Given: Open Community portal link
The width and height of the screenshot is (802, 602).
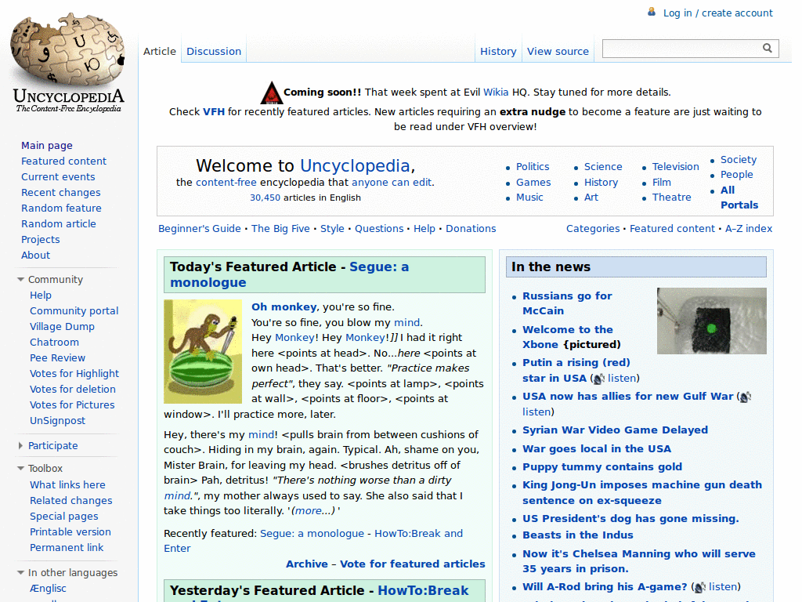Looking at the screenshot, I should (74, 310).
